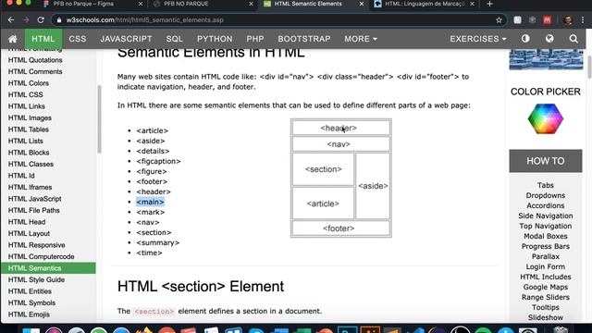Open HTML Comments in sidebar
The height and width of the screenshot is (333, 592).
(35, 72)
